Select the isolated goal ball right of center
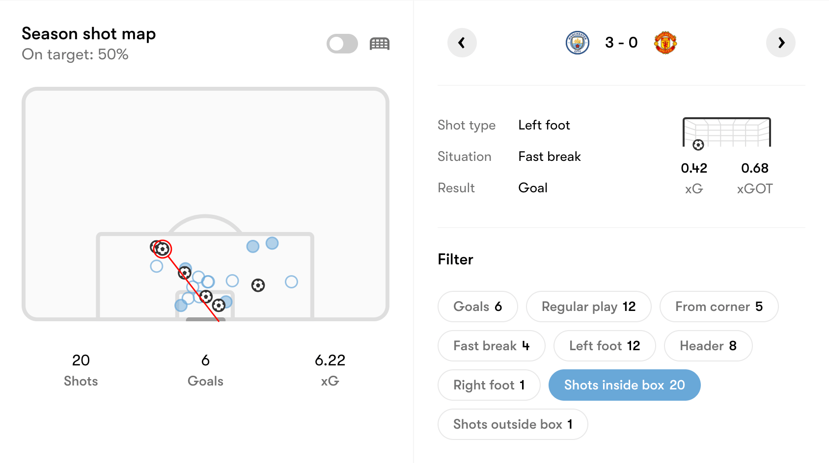The height and width of the screenshot is (463, 829). pos(258,285)
